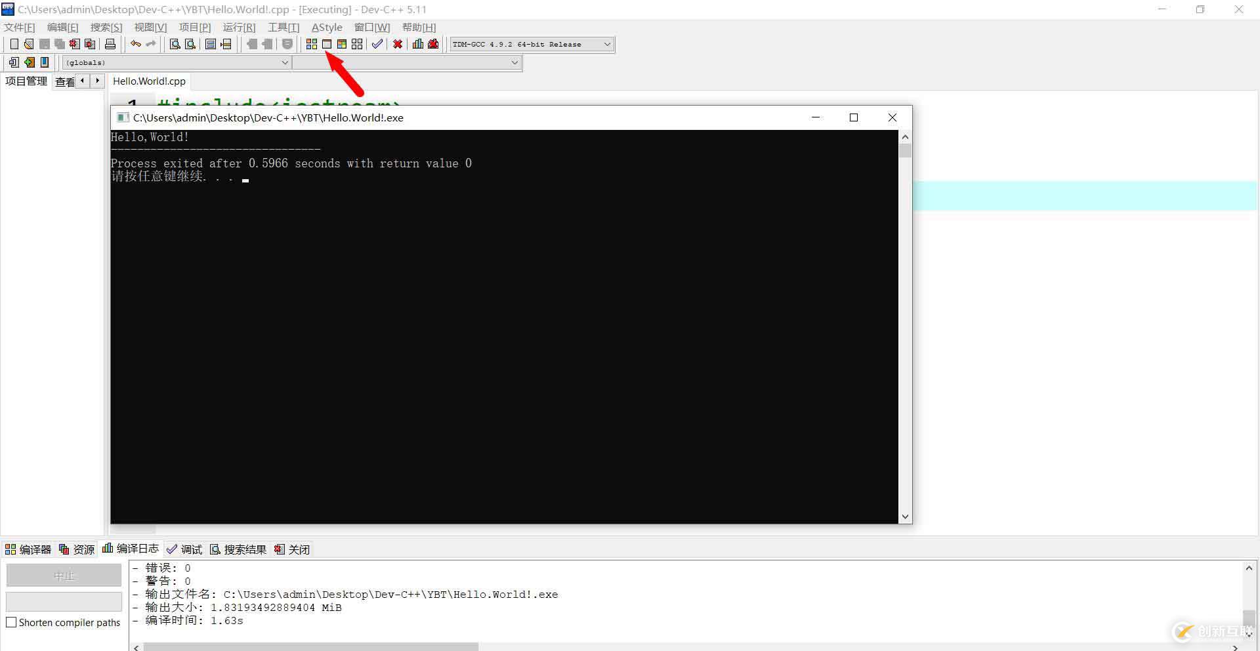This screenshot has width=1260, height=651.
Task: Open the 视图[V] menu
Action: pyautogui.click(x=150, y=27)
